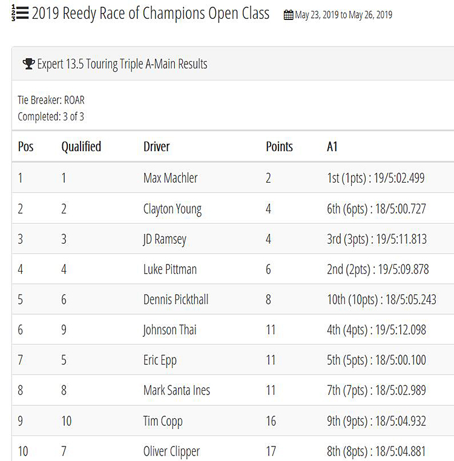This screenshot has height=461, width=454.
Task: Click the trophy icon in results header
Action: (28, 64)
